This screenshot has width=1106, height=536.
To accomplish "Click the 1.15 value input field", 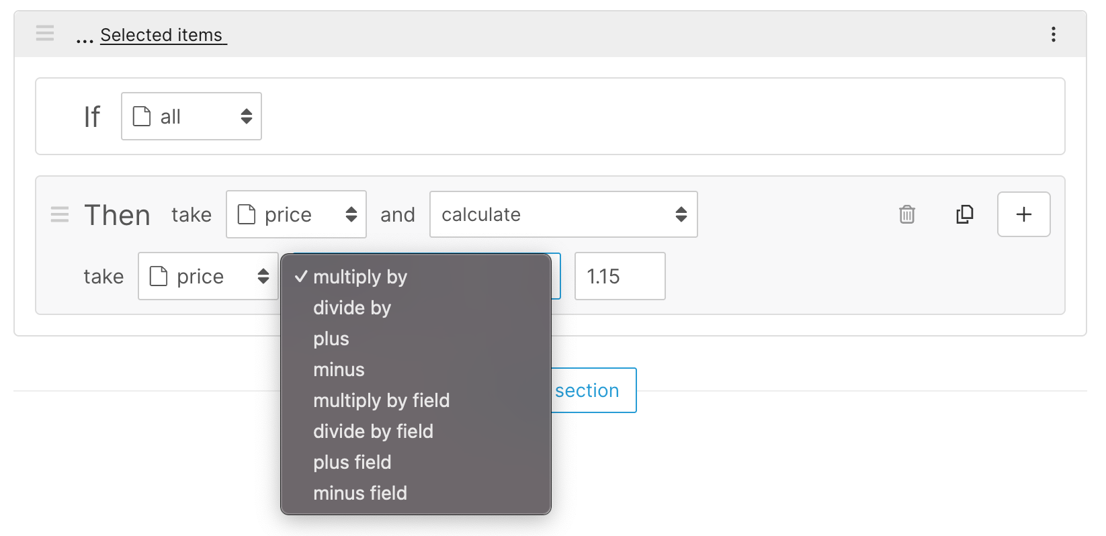I will (x=620, y=276).
